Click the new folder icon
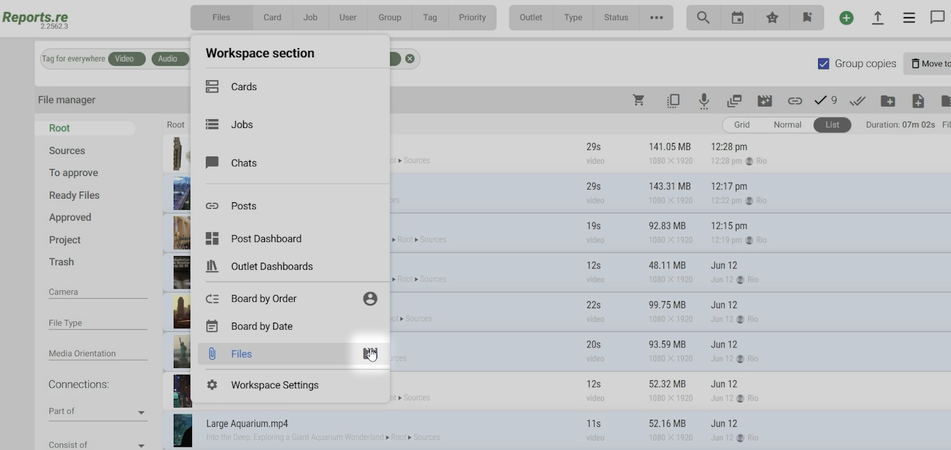 pos(888,101)
